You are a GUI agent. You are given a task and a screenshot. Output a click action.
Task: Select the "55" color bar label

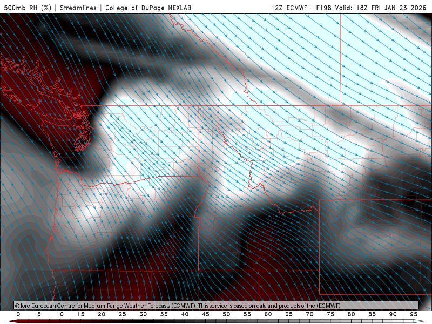[247, 314]
